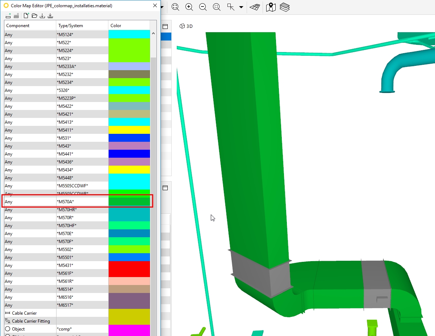Add a new row in Color Map Editor
The width and height of the screenshot is (435, 336).
pyautogui.click(x=8, y=16)
